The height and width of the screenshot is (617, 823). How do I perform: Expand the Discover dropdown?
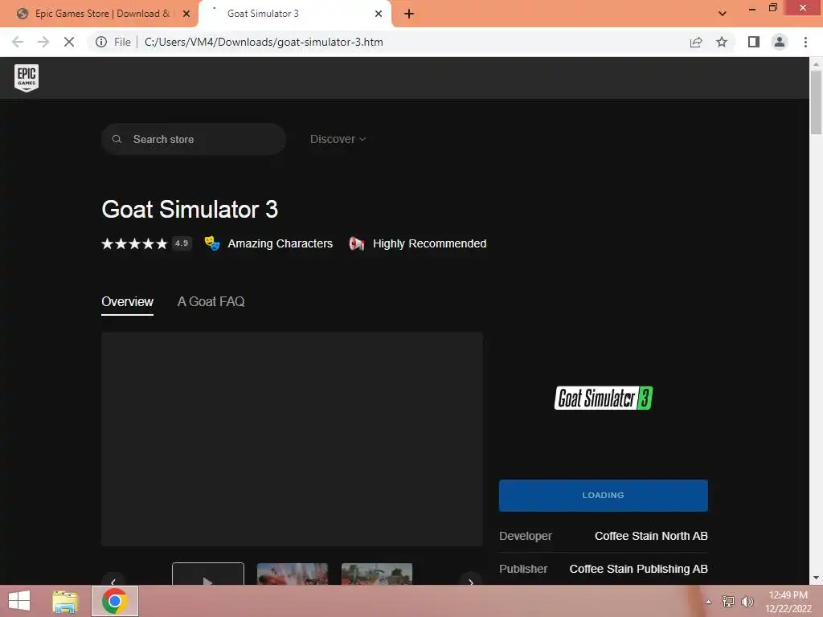pos(338,139)
